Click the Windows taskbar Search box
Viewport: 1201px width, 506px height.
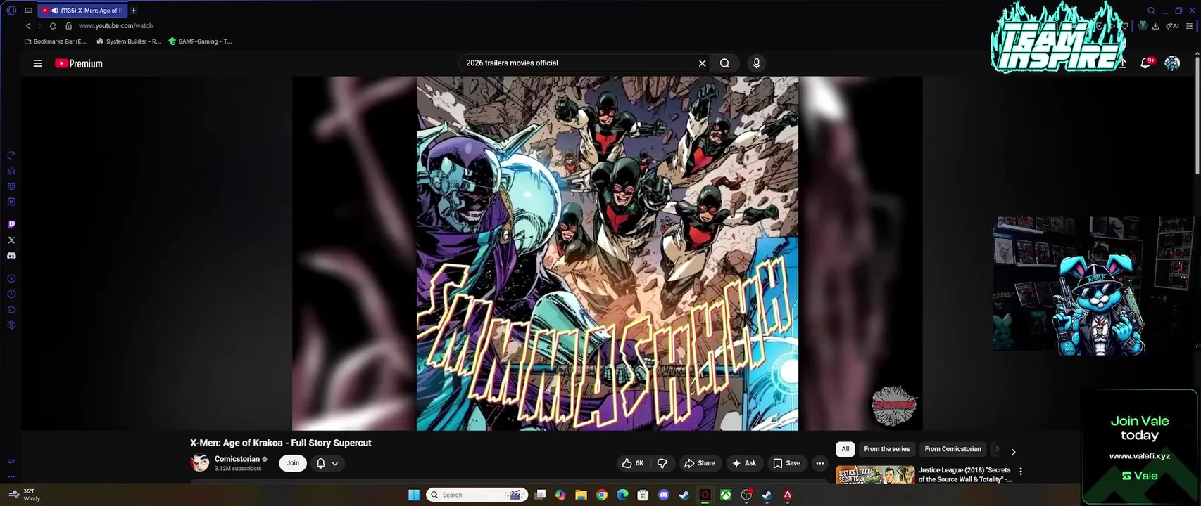click(x=477, y=495)
